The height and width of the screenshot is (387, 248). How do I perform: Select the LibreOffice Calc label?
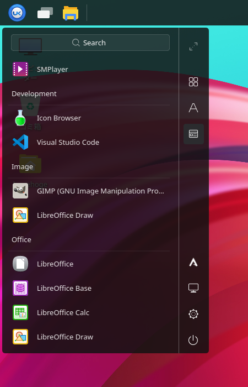tap(63, 312)
